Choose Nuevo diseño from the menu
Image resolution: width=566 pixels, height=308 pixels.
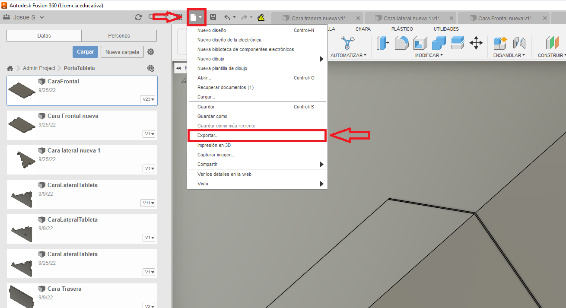point(257,30)
